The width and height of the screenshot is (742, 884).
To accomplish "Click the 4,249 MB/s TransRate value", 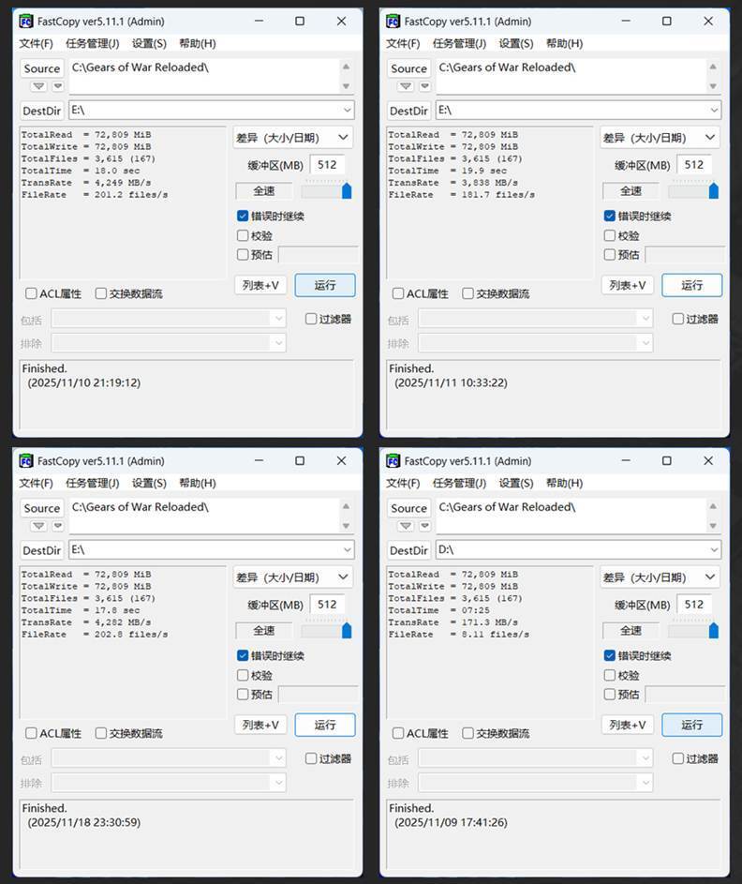I will 123,183.
